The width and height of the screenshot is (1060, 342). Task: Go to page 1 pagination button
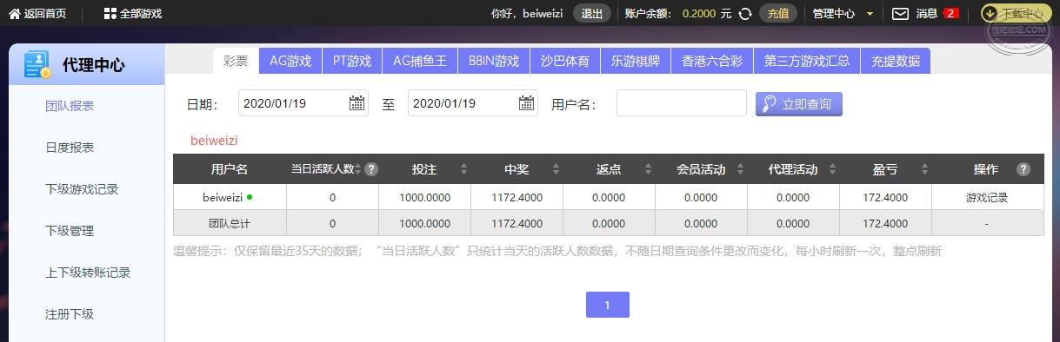pyautogui.click(x=608, y=305)
